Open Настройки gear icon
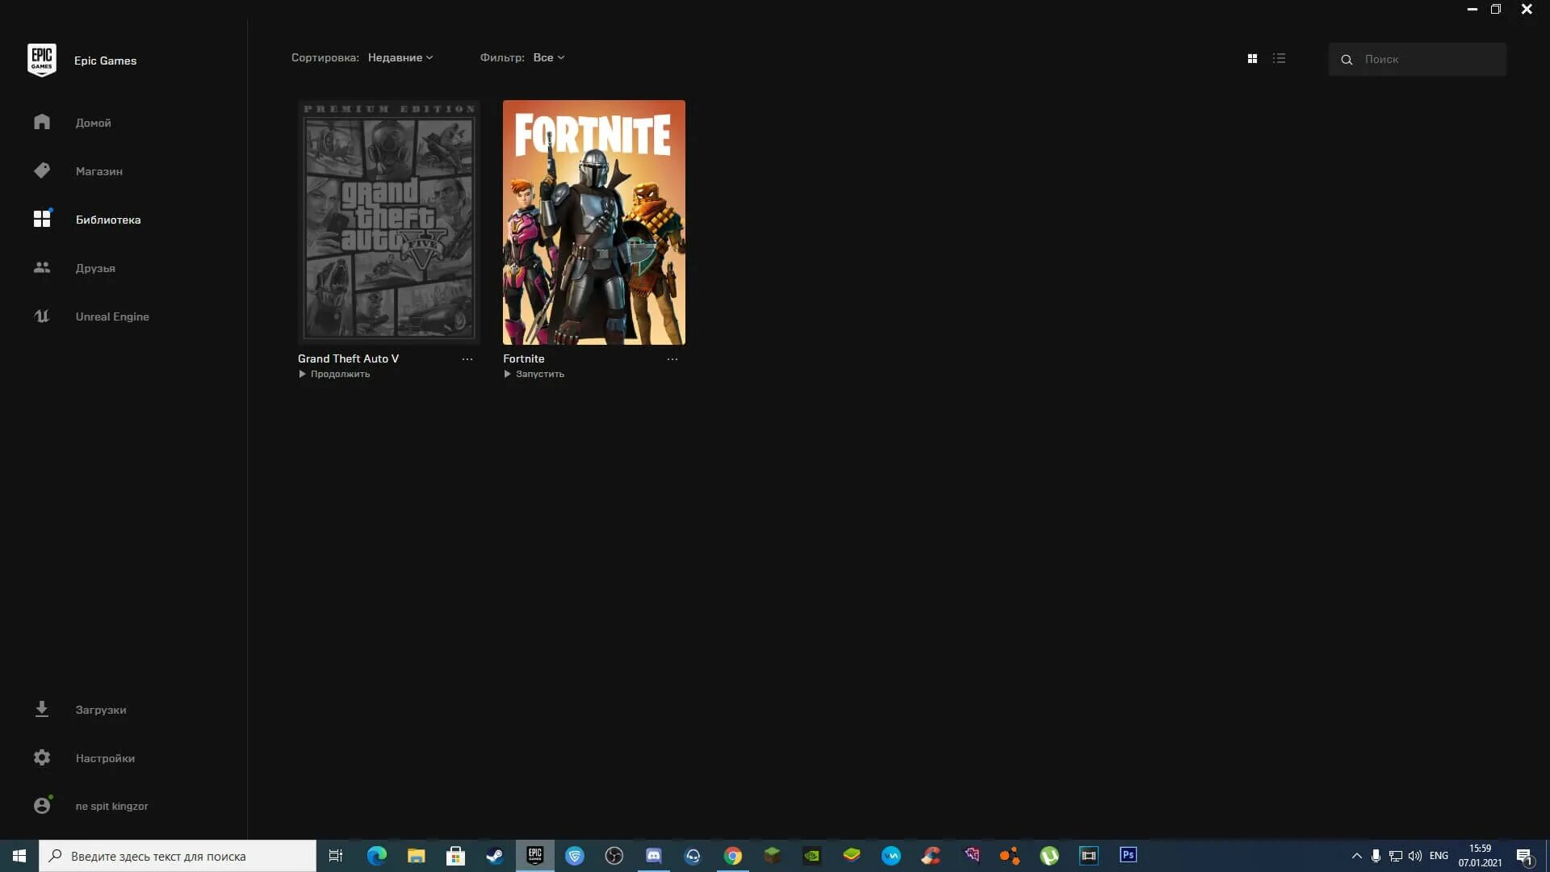 [x=42, y=757]
